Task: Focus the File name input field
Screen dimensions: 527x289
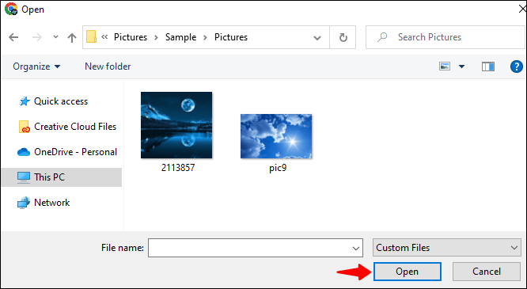Action: click(x=255, y=248)
